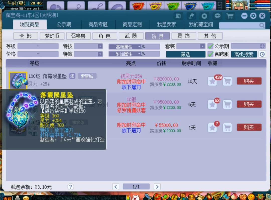Click the 价格 range input field

(38, 54)
